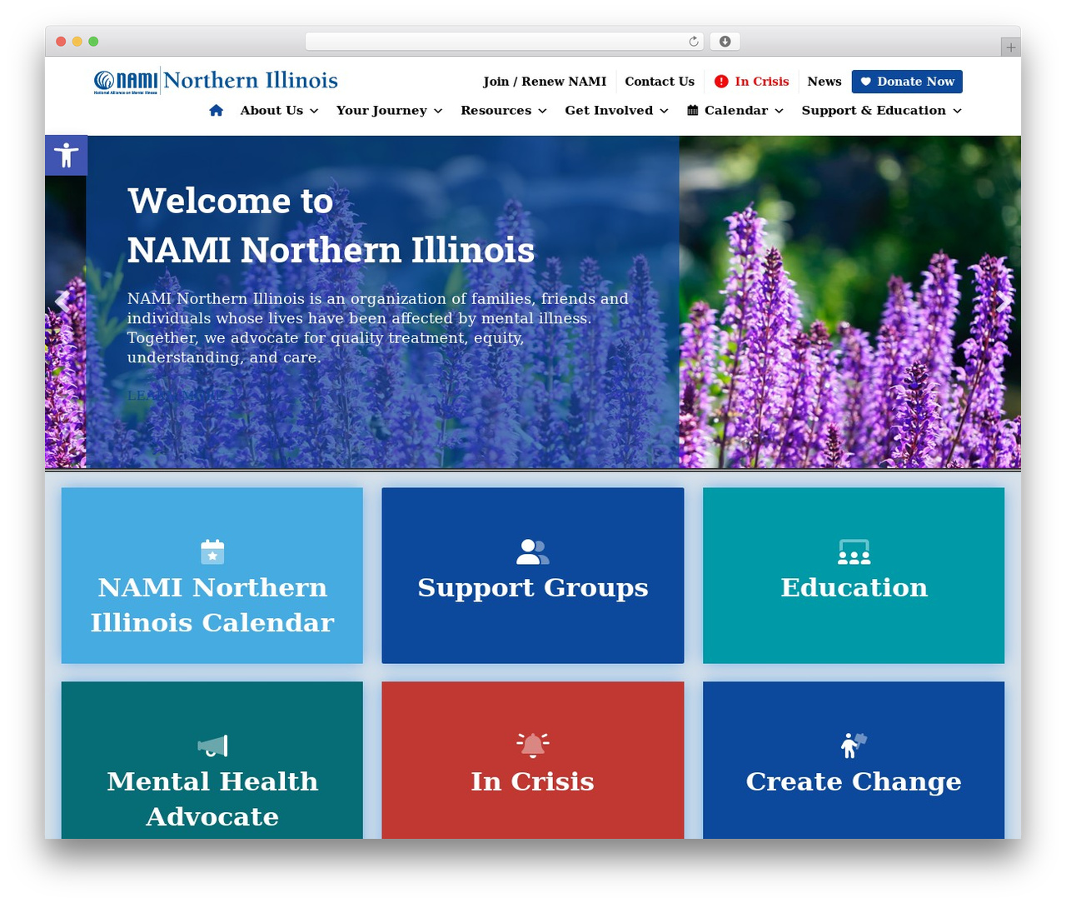The image size is (1066, 903).
Task: Click the In Crisis link in the header
Action: (x=752, y=82)
